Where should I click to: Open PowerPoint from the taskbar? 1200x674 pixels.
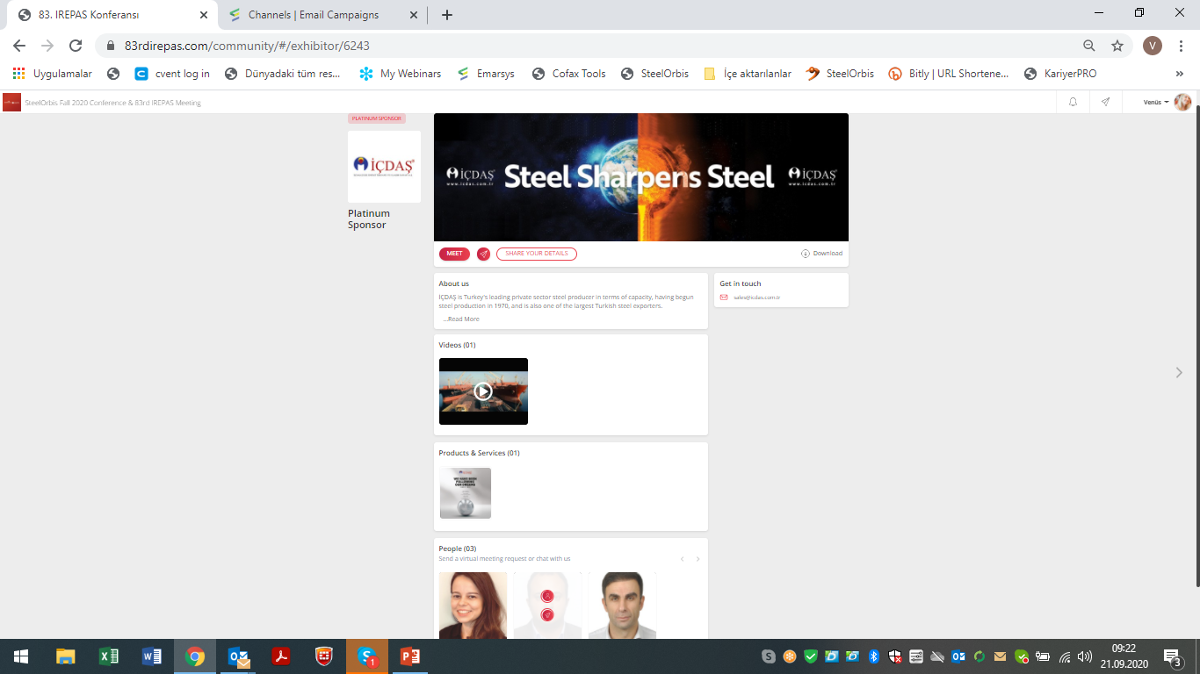point(410,656)
